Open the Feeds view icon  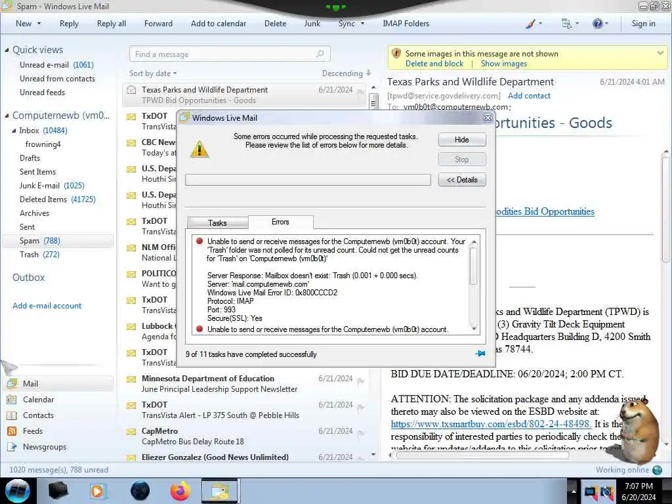click(12, 431)
